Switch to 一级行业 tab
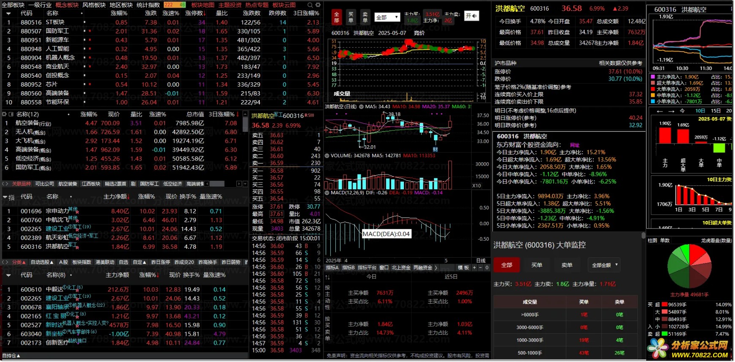The height and width of the screenshot is (362, 735). (40, 5)
